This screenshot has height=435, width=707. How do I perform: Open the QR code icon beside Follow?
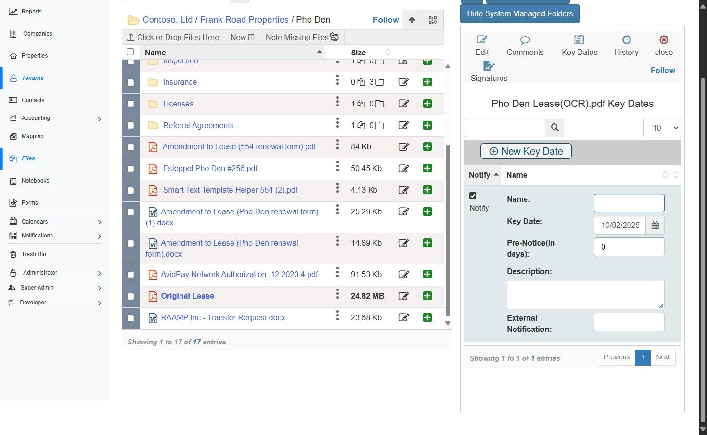coord(432,20)
